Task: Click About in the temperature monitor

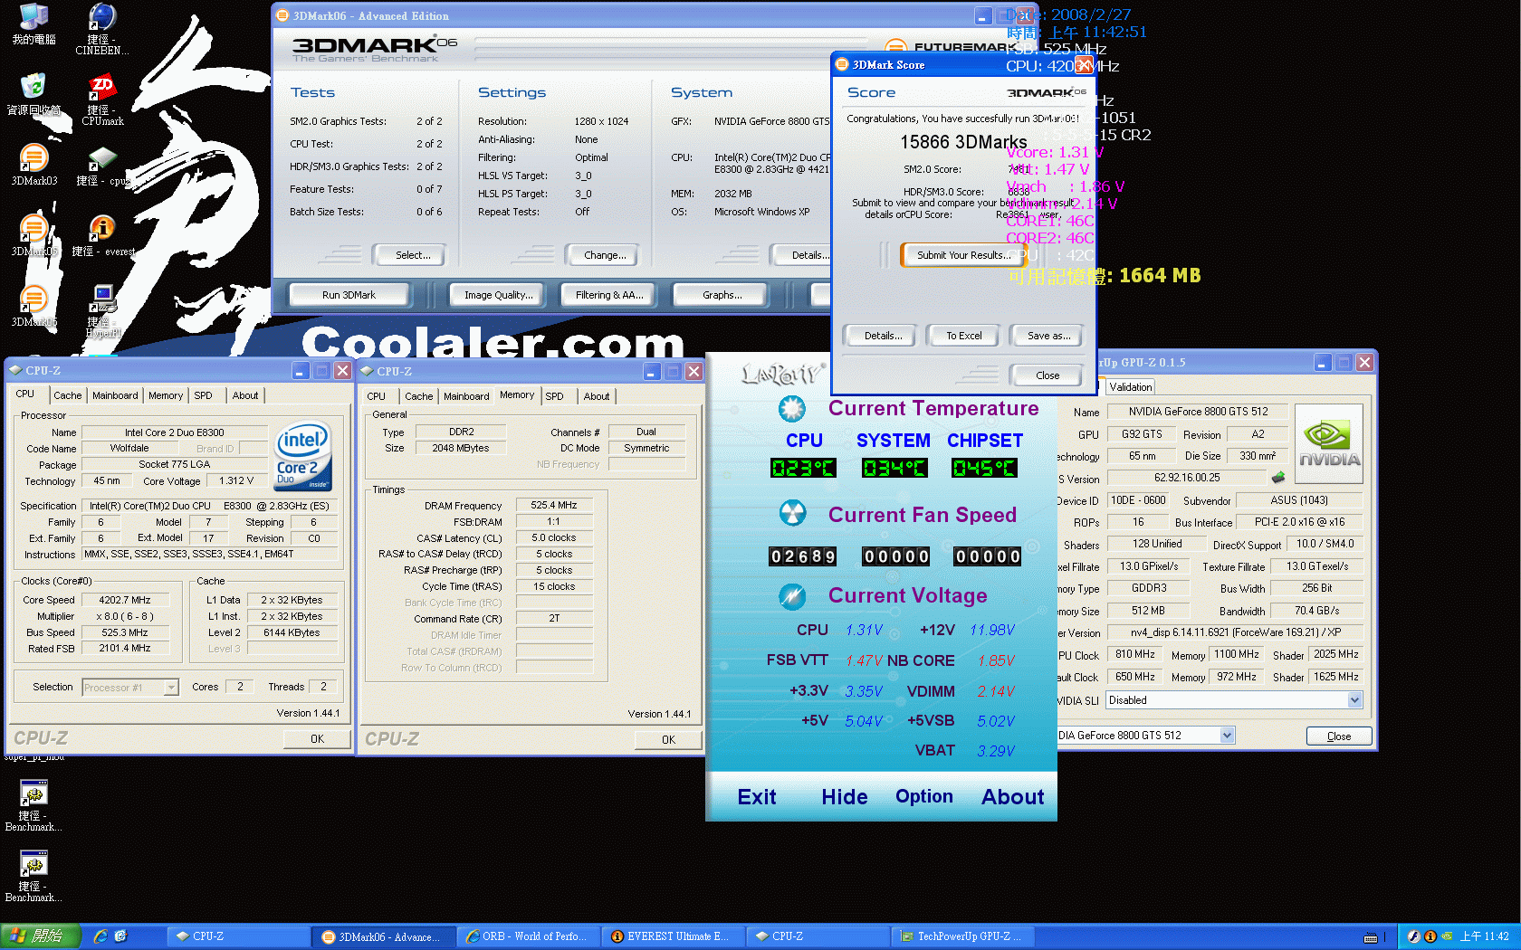Action: pos(1013,797)
